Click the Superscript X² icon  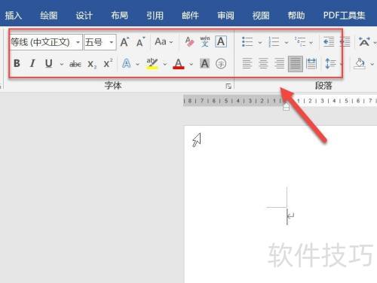point(108,63)
